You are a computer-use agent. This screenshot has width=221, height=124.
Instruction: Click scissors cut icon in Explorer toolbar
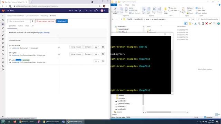coord(195,23)
